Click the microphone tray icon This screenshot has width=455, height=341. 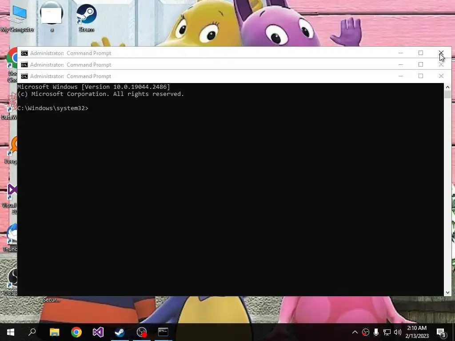(376, 332)
